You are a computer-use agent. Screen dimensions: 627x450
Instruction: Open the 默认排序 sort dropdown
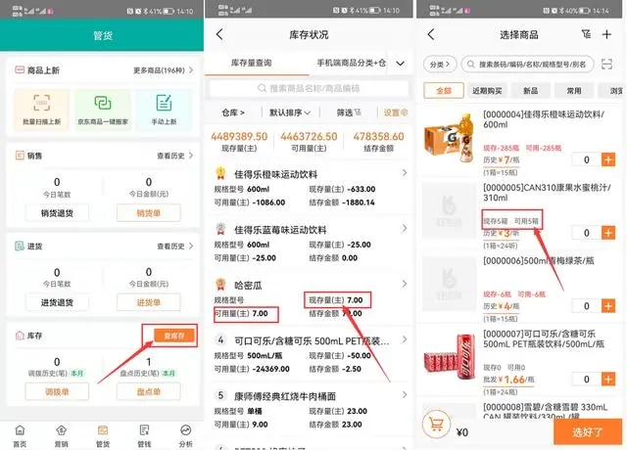tap(290, 112)
